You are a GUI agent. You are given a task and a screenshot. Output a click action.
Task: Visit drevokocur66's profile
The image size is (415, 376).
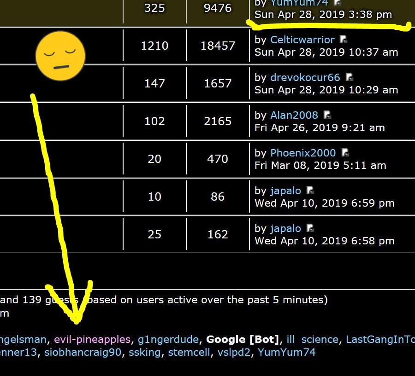point(305,78)
